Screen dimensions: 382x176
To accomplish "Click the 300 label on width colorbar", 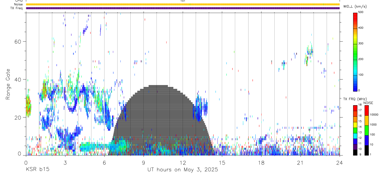I will [361, 43].
